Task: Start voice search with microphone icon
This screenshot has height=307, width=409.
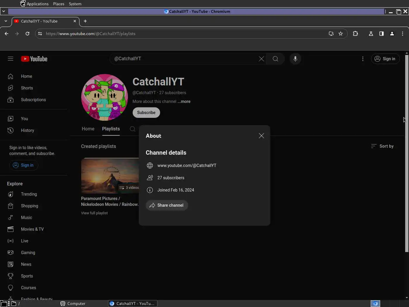Action: (x=295, y=59)
